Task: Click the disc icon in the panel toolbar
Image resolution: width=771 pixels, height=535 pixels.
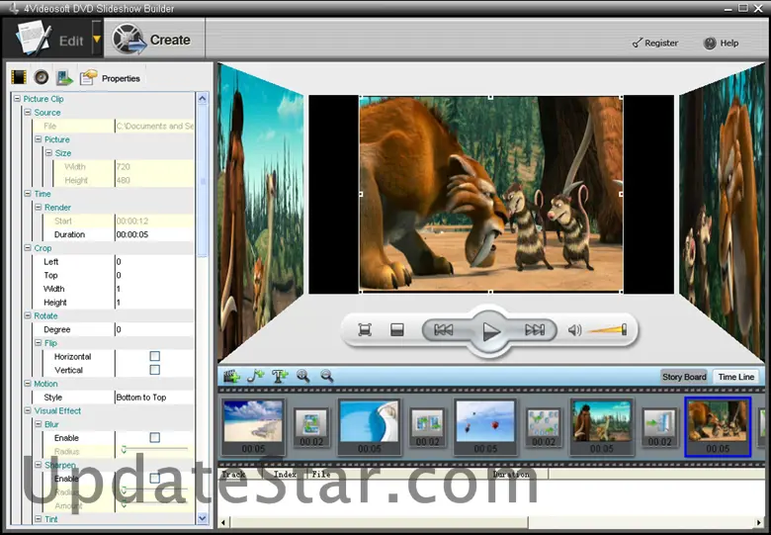Action: coord(41,77)
